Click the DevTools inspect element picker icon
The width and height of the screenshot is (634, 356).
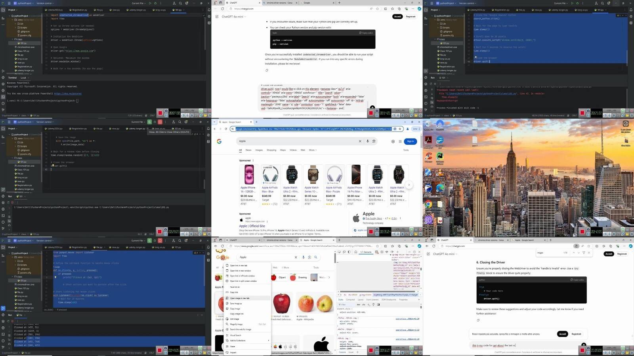click(x=340, y=252)
